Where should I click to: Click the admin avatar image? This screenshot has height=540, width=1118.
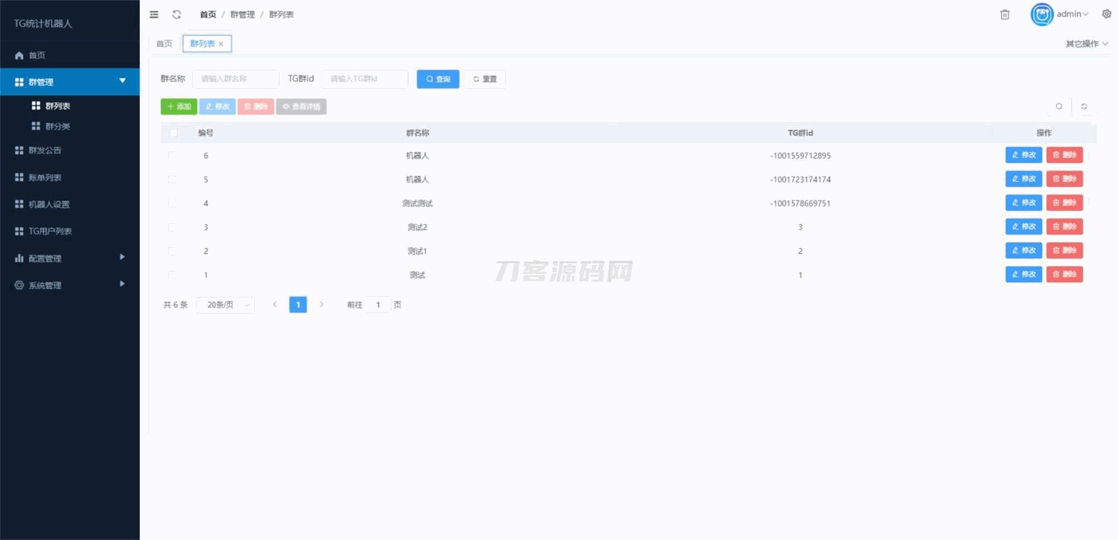[x=1041, y=15]
